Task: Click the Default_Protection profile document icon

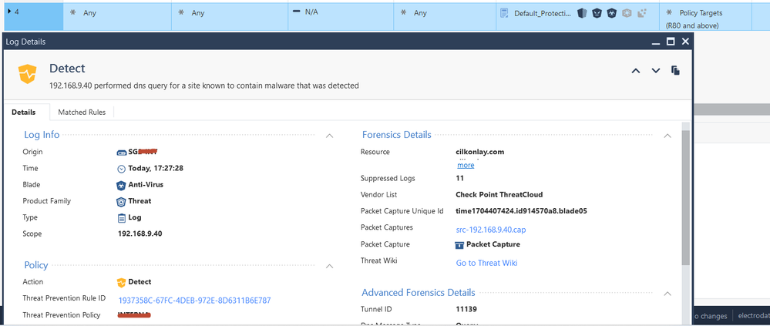Action: coord(504,13)
